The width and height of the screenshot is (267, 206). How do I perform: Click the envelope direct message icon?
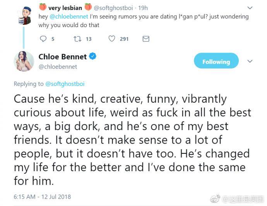[146, 39]
